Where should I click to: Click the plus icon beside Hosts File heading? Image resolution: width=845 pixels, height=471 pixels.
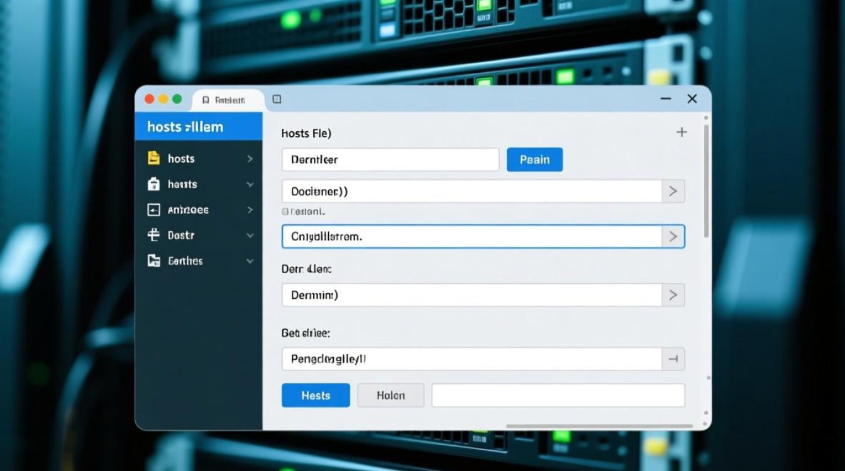682,133
